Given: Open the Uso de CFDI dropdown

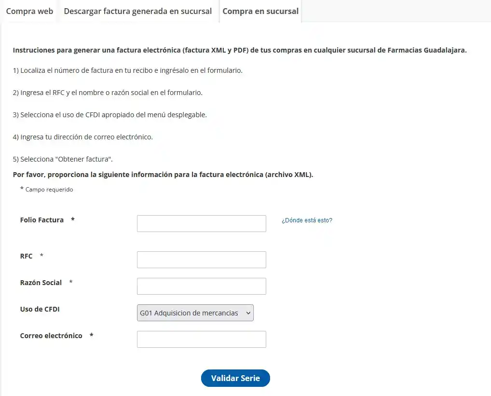Looking at the screenshot, I should coord(195,313).
